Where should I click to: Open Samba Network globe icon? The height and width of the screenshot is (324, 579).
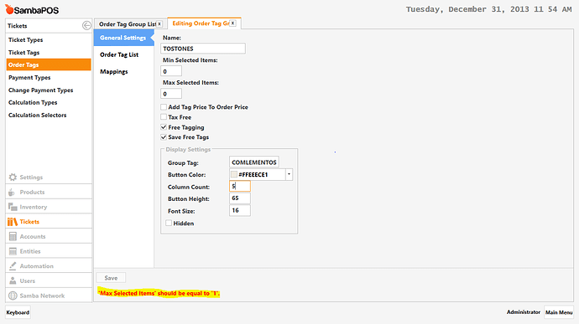(13, 296)
